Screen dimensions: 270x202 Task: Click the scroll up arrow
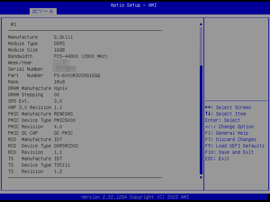coord(201,24)
